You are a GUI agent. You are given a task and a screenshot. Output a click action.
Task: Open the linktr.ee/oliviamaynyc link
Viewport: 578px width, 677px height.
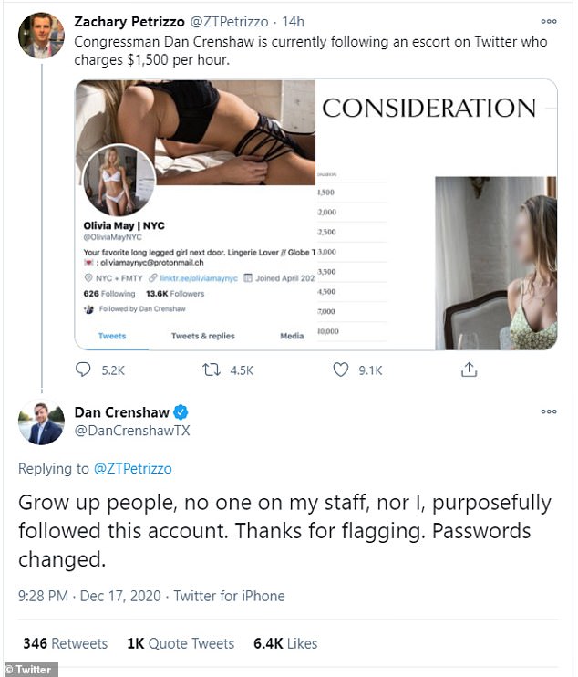pyautogui.click(x=199, y=278)
